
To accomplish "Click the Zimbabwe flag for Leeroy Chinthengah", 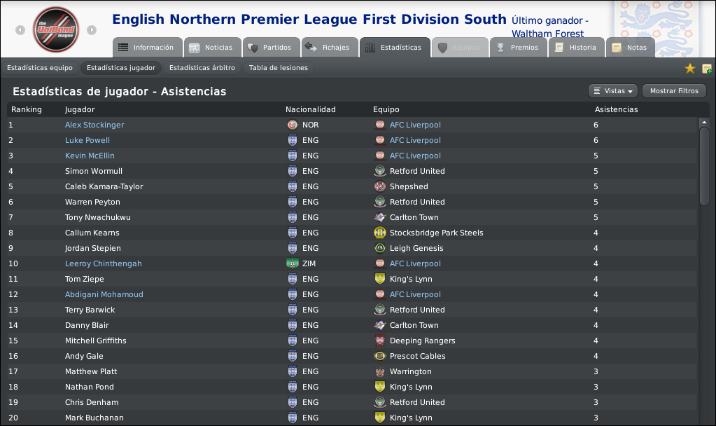I will pos(293,263).
